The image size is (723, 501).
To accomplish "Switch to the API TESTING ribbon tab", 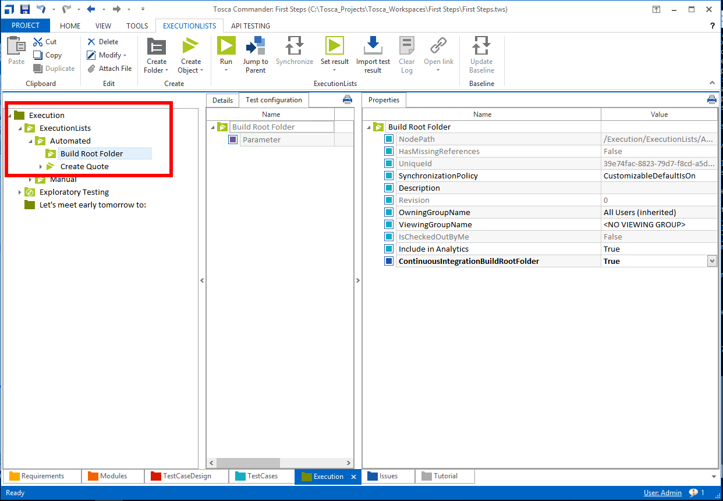I will click(250, 26).
